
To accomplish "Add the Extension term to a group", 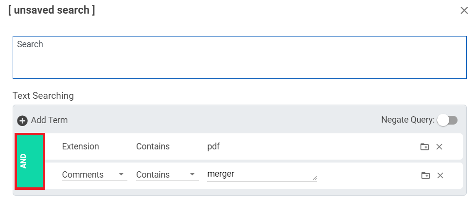I will coord(424,147).
